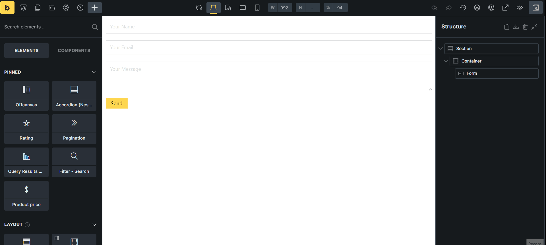Image resolution: width=546 pixels, height=245 pixels.
Task: Click the reload canvas icon
Action: click(199, 8)
